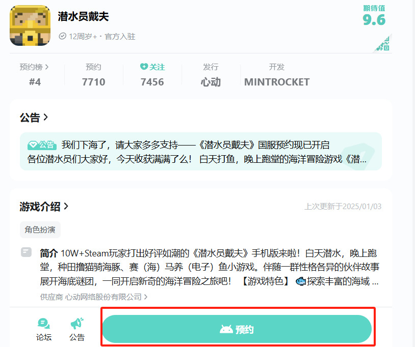Image resolution: width=415 pixels, height=347 pixels.
Task: Follow the game with 关注 button
Action: [x=152, y=67]
